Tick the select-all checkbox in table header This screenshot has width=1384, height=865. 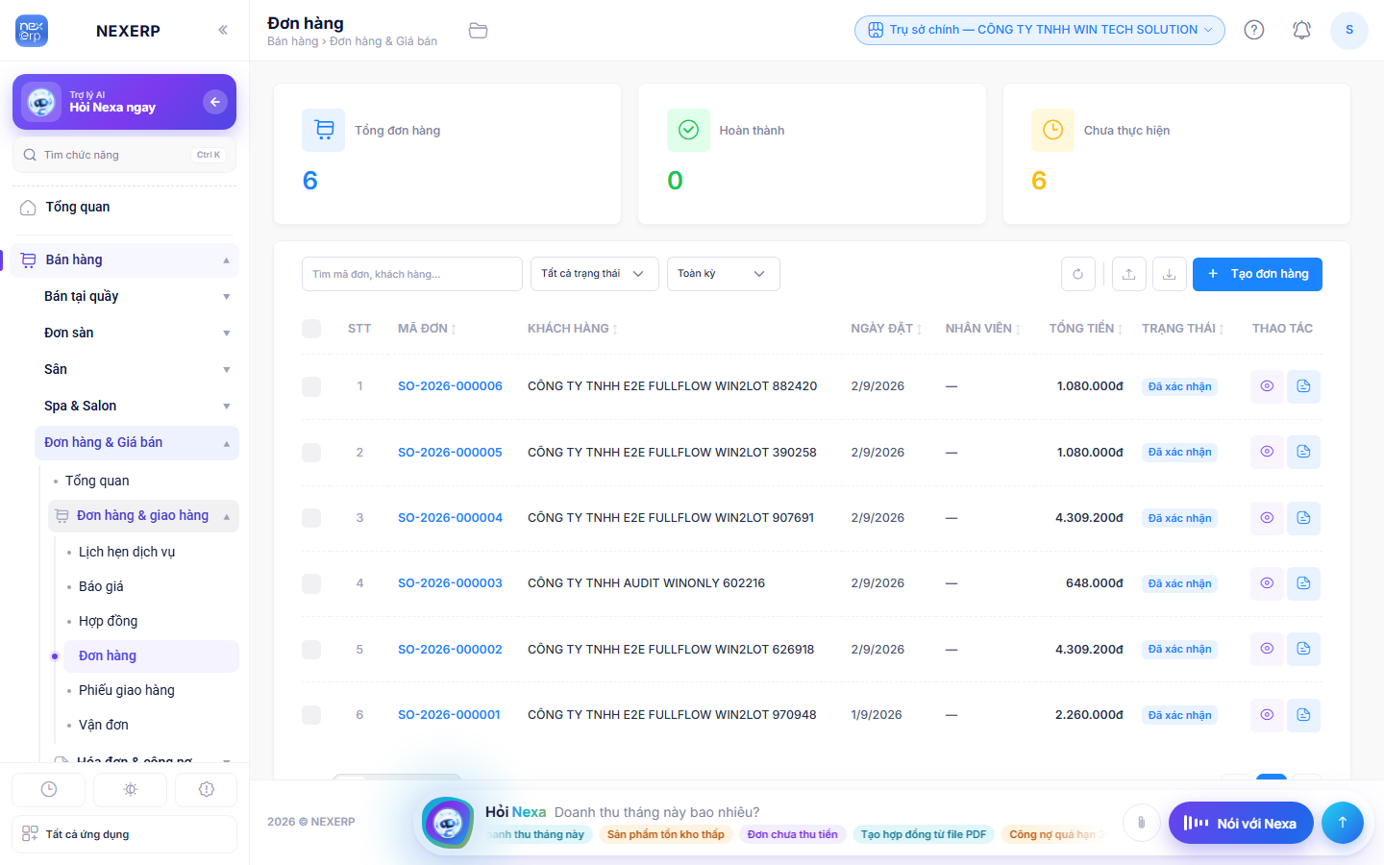point(311,329)
